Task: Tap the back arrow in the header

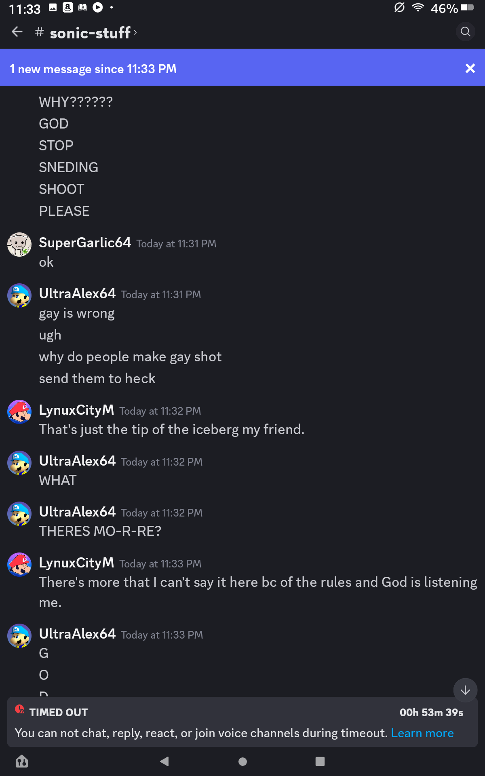Action: click(17, 32)
